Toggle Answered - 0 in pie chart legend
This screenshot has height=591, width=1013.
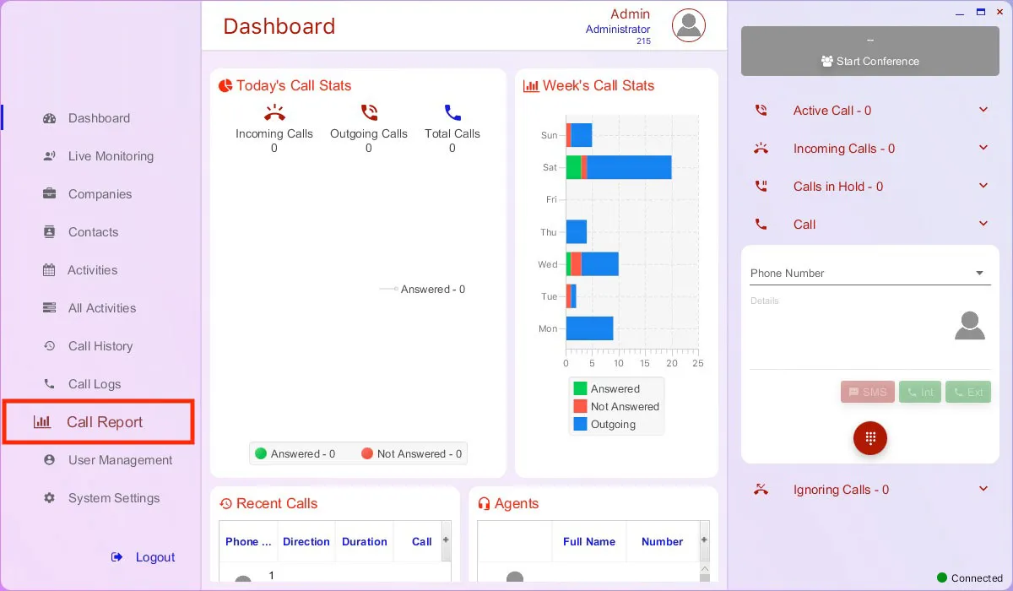(295, 453)
